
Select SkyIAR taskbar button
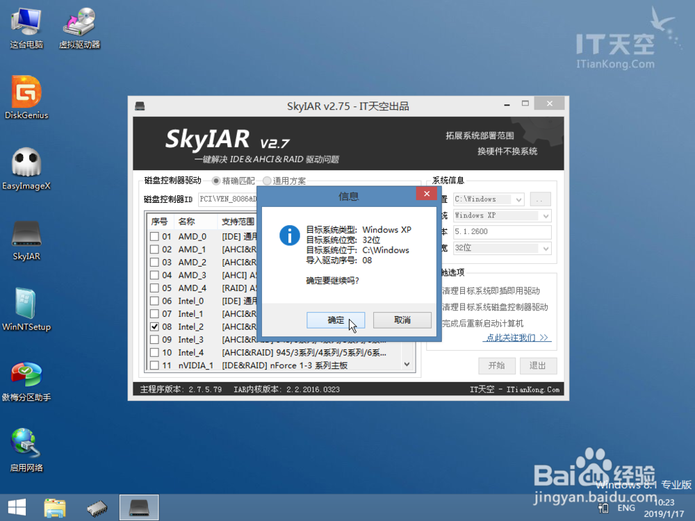(139, 508)
